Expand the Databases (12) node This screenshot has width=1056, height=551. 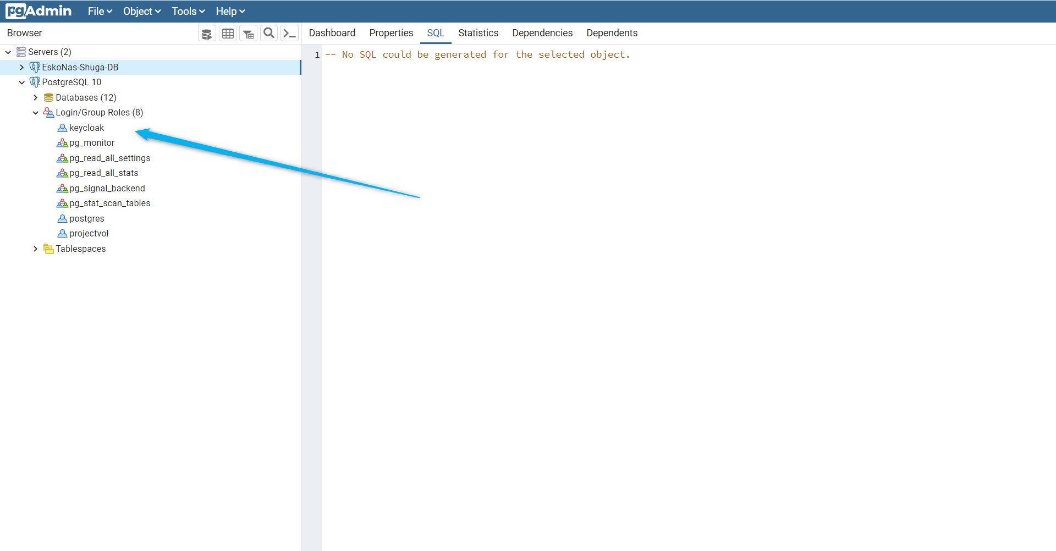coord(35,97)
